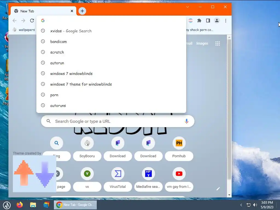The height and width of the screenshot is (210, 280).
Task: Open the vx shortcut
Action: (87, 179)
